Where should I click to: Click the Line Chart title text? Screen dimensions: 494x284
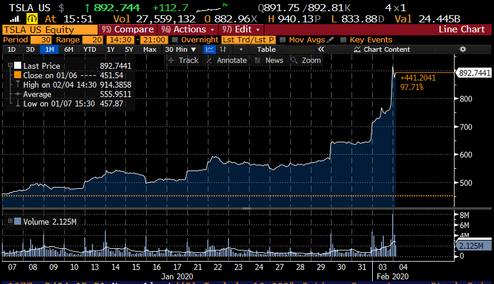[462, 29]
